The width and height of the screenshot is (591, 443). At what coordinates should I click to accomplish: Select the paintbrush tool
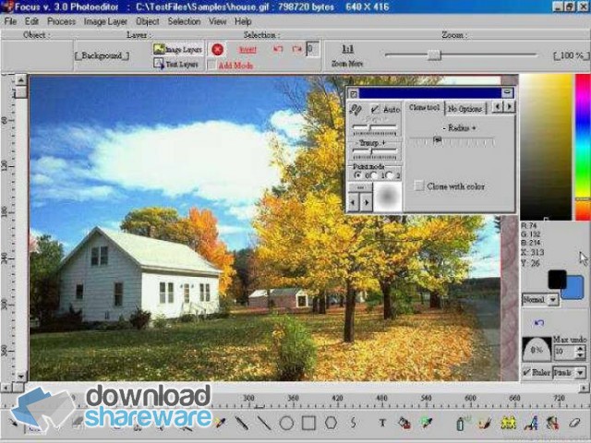click(486, 423)
